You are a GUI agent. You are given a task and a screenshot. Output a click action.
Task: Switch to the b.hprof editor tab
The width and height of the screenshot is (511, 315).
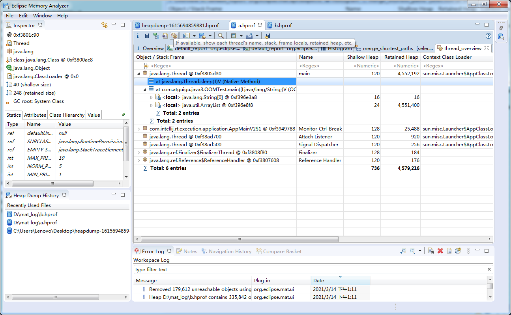pyautogui.click(x=279, y=25)
